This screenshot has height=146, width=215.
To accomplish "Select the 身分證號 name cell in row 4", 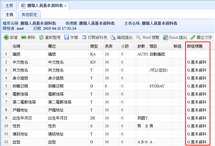I will click(x=29, y=78).
